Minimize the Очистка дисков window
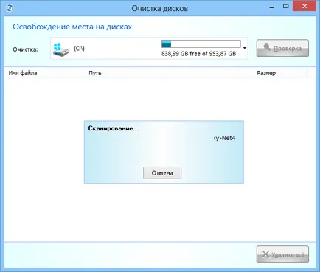Screen dimensions: 320x272 point(271,7)
